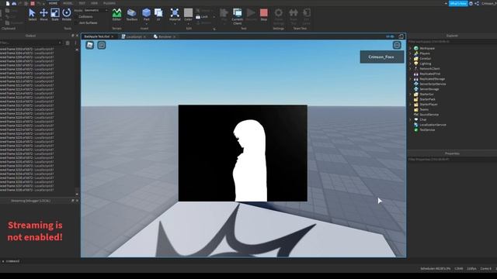Stop the running test session
Image resolution: width=497 pixels, height=279 pixels.
(264, 15)
